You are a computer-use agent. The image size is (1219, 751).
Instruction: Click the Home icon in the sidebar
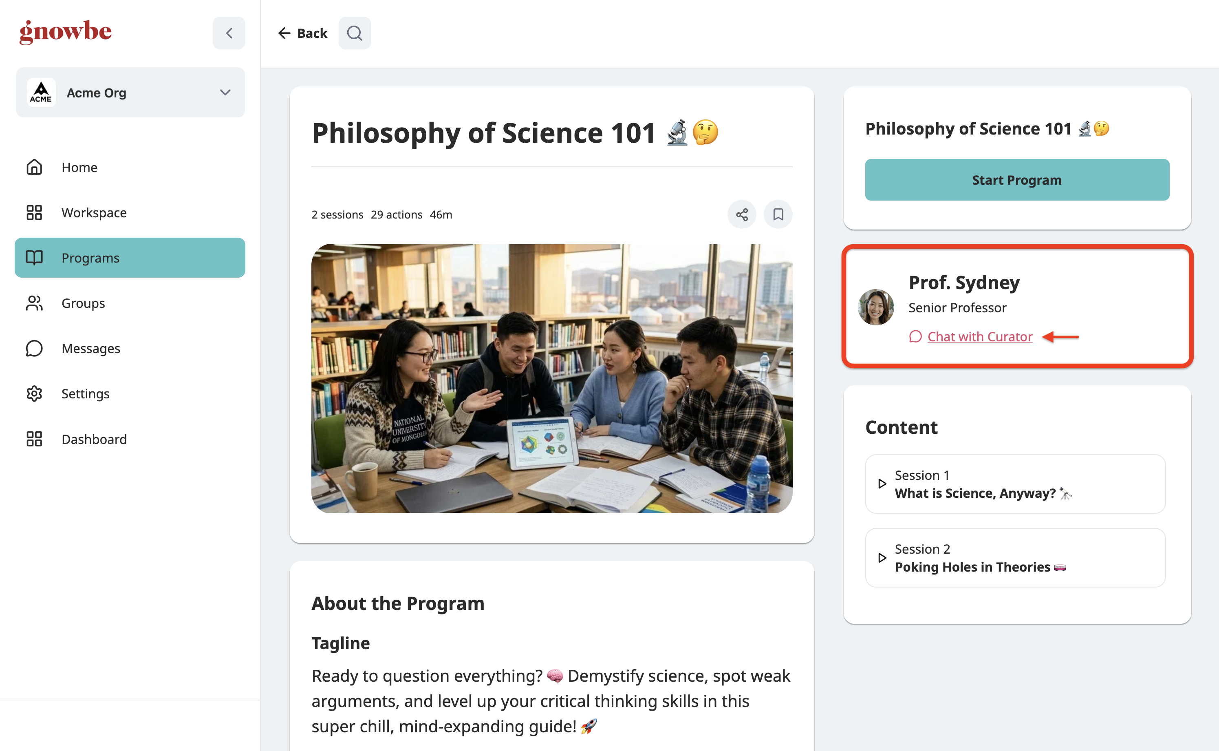click(x=34, y=168)
